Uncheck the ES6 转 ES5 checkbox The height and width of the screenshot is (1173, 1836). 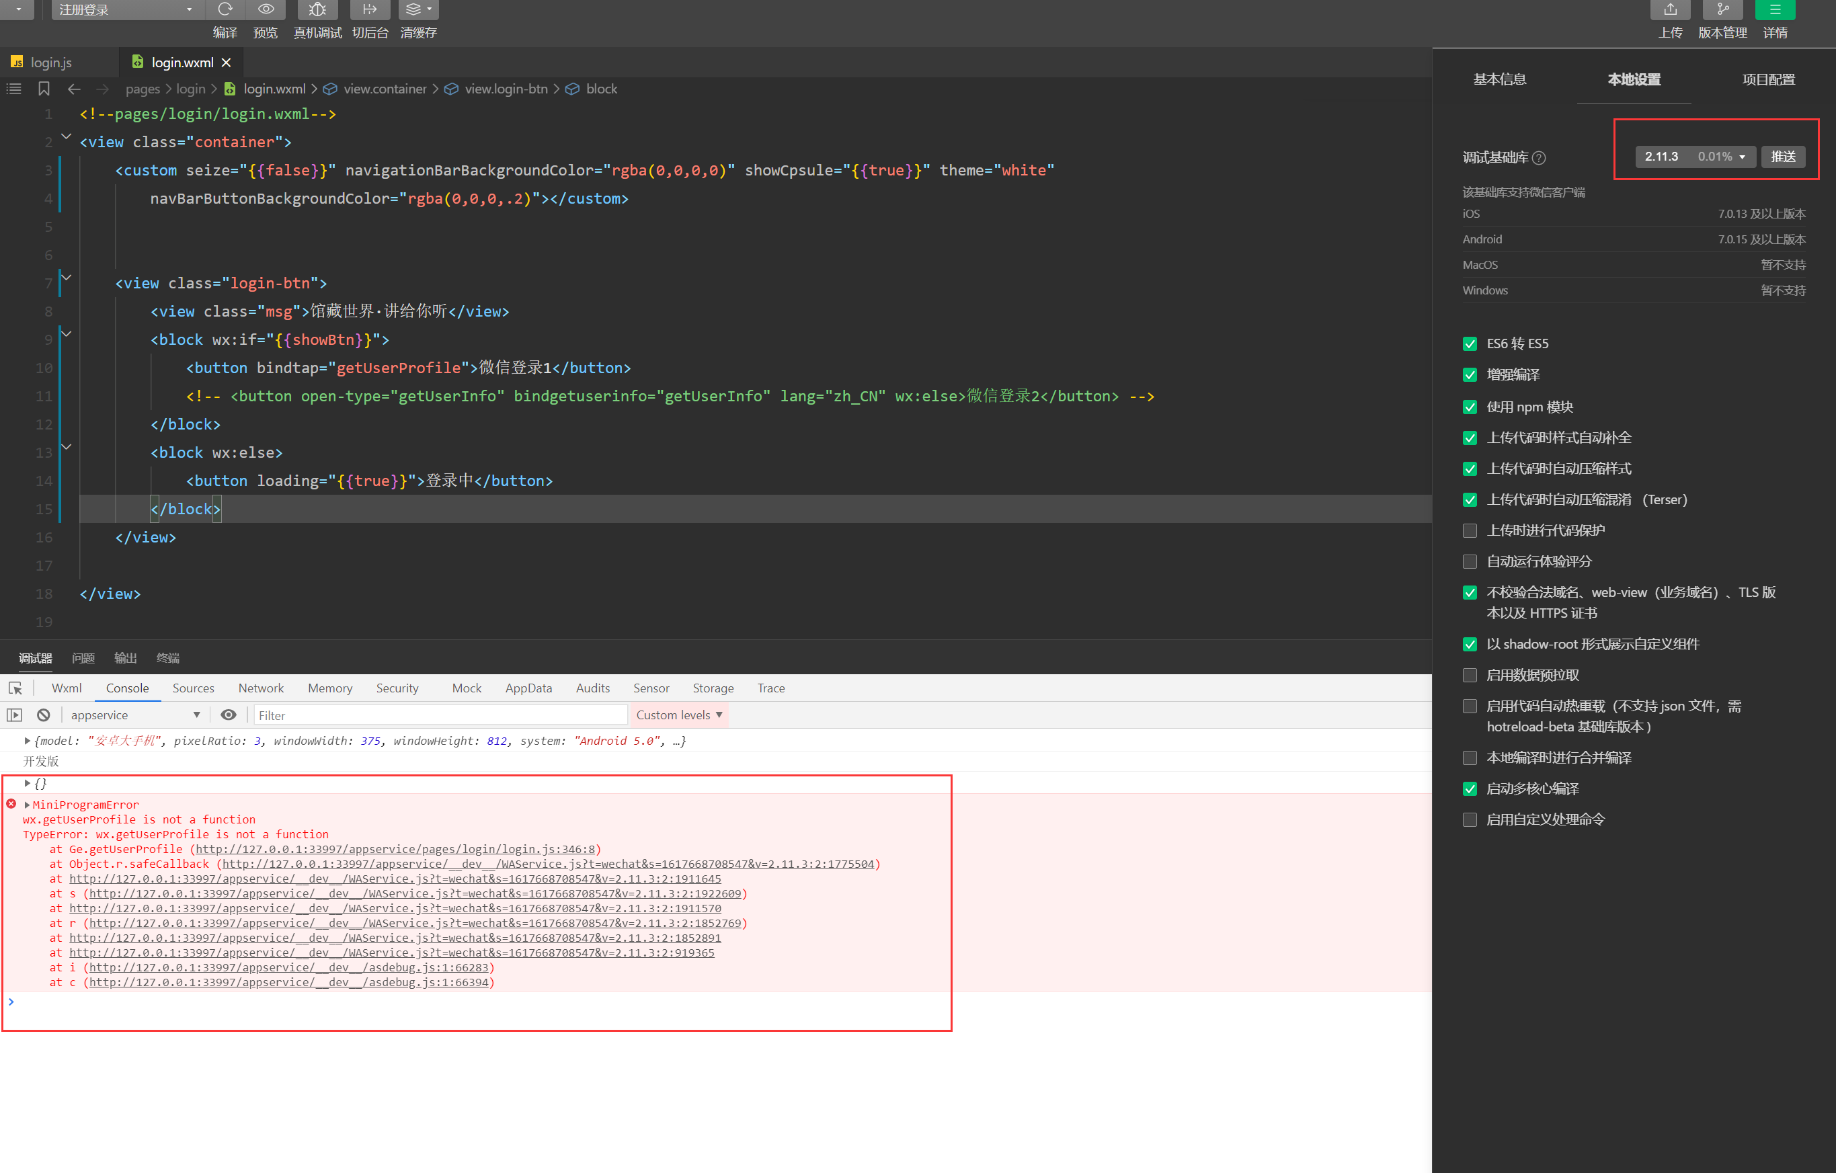[1469, 343]
